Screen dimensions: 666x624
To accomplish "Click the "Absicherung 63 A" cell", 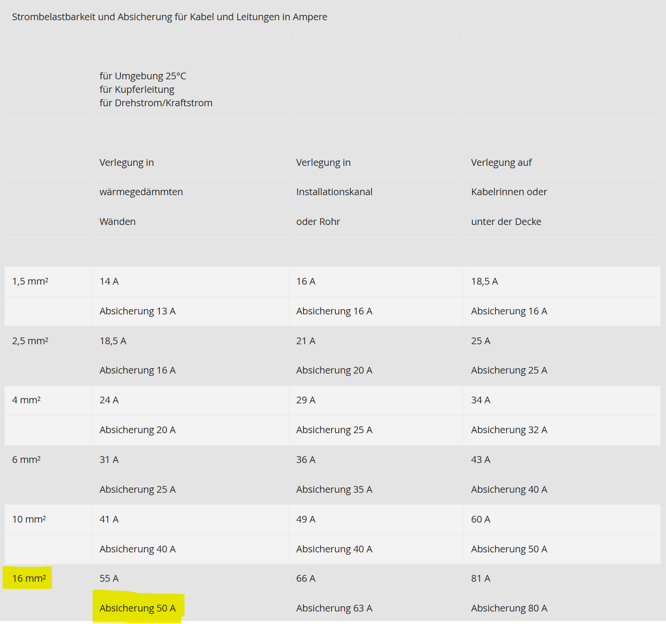I will click(334, 608).
